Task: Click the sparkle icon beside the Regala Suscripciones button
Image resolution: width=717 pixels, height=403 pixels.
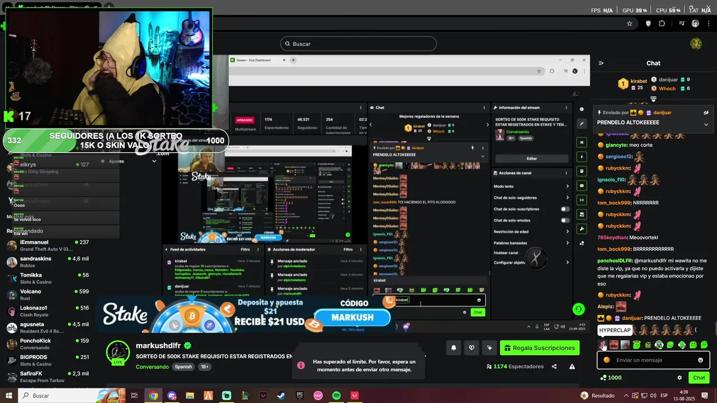Action: [490, 348]
